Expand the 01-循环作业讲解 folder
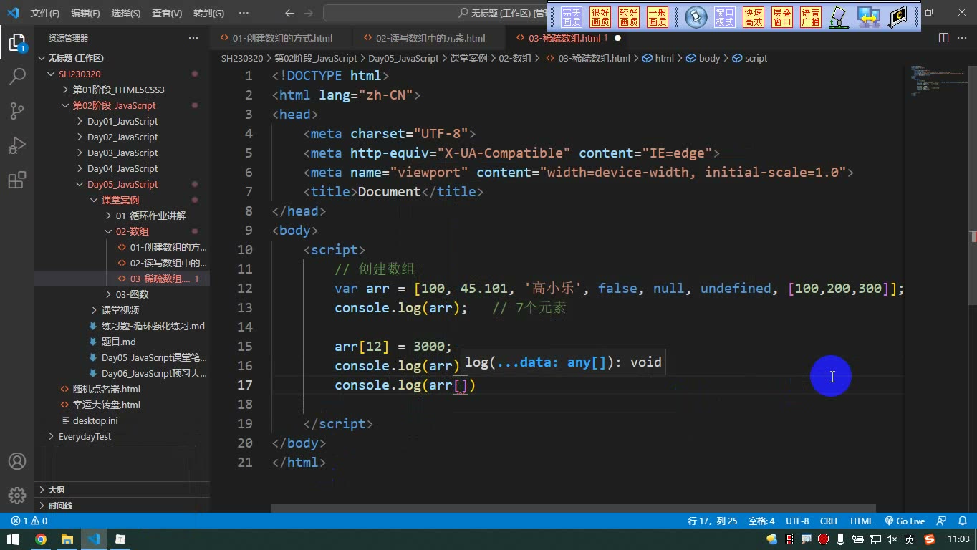This screenshot has height=550, width=977. click(x=150, y=216)
